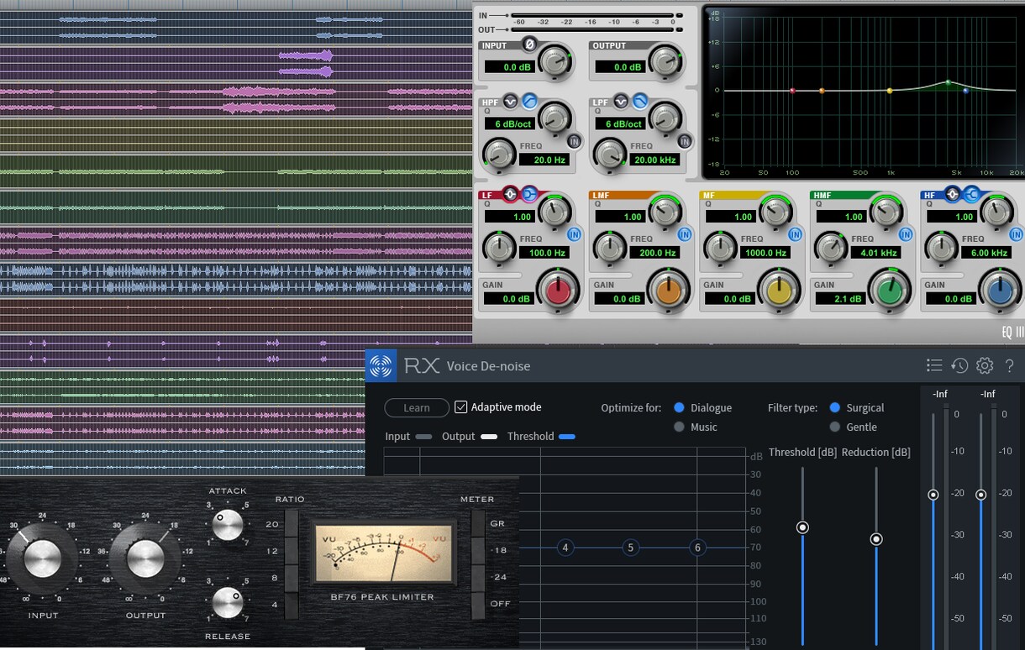Click the green HMF node on the EQ graph
The height and width of the screenshot is (650, 1025).
point(948,82)
